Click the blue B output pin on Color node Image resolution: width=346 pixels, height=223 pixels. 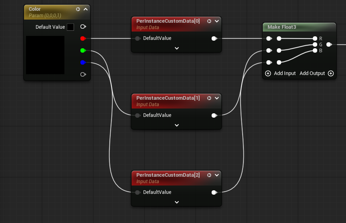(82, 63)
